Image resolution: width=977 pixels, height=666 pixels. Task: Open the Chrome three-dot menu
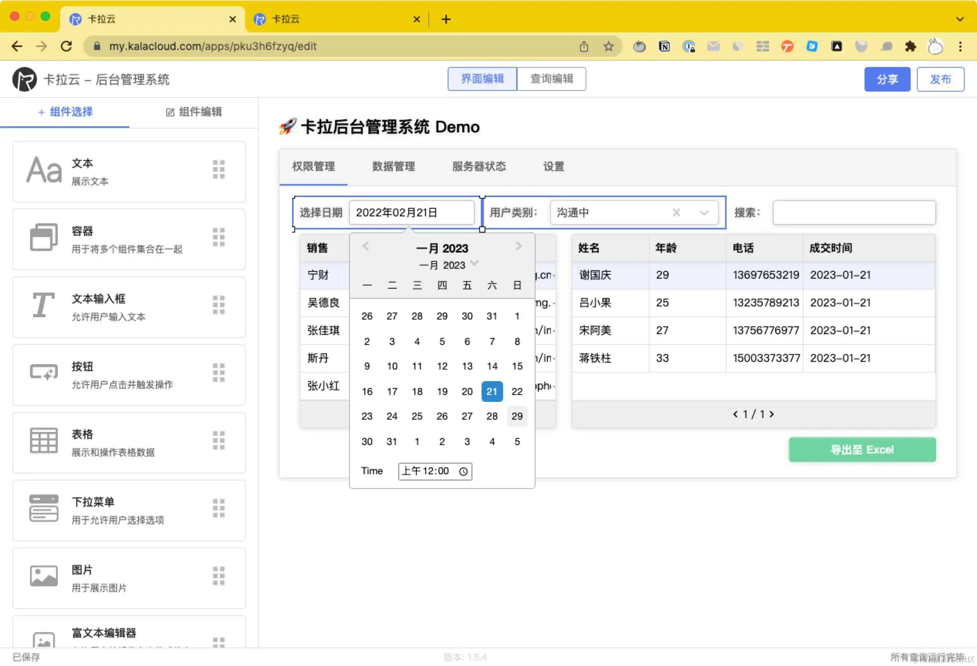960,46
